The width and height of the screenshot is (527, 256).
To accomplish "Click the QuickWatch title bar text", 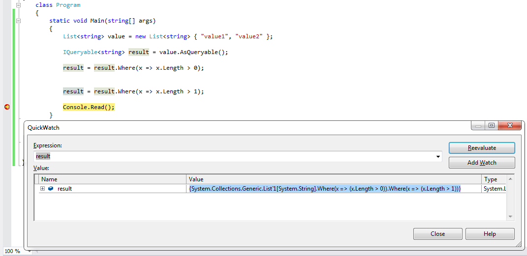I will pos(43,127).
